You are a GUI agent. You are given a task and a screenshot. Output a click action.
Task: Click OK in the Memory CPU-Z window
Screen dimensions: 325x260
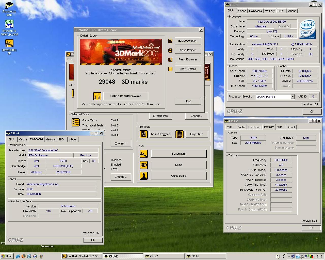311,228
